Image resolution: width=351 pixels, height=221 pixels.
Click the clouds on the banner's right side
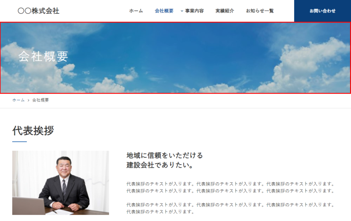coord(308,61)
